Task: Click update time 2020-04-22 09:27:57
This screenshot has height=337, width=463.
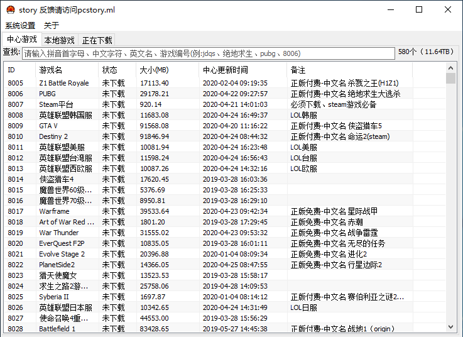Action: coord(235,94)
